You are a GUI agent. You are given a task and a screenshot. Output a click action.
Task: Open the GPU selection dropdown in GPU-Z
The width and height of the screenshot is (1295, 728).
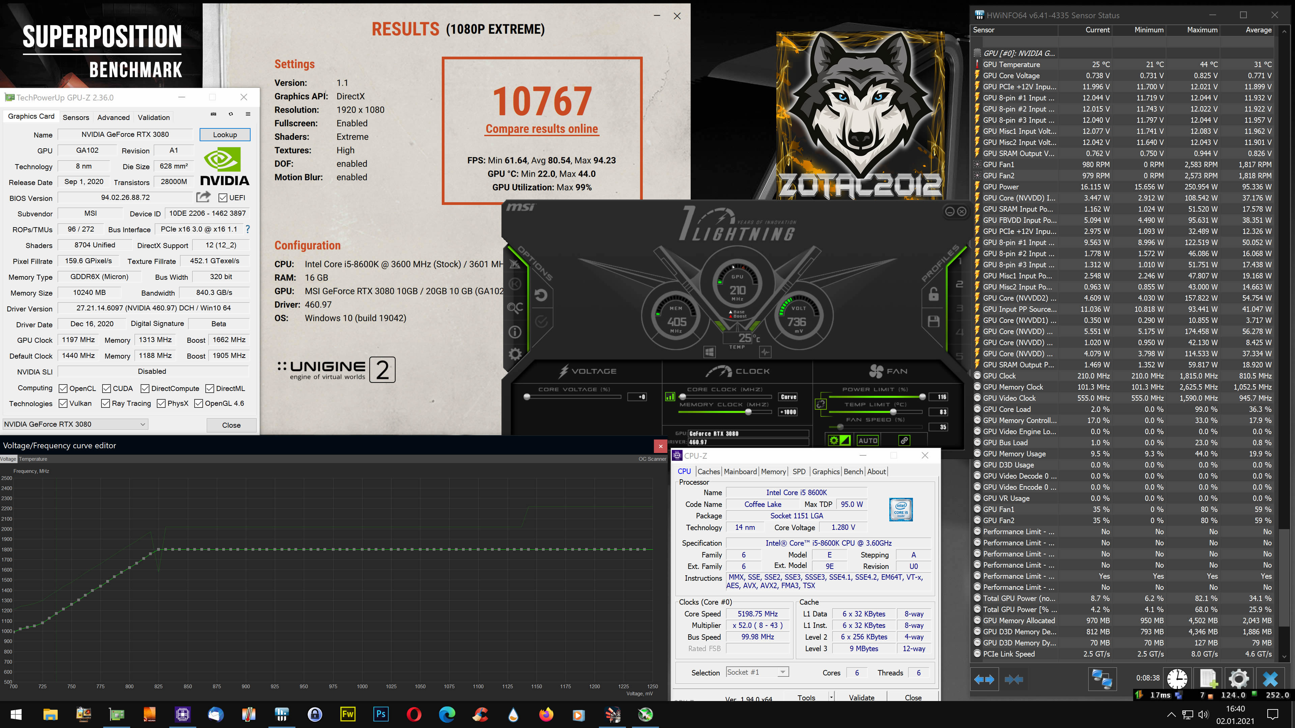coord(143,424)
